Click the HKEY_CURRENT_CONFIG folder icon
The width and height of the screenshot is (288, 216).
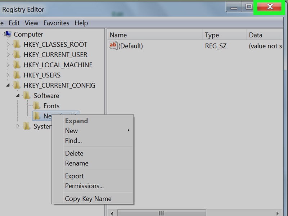[x=17, y=85]
